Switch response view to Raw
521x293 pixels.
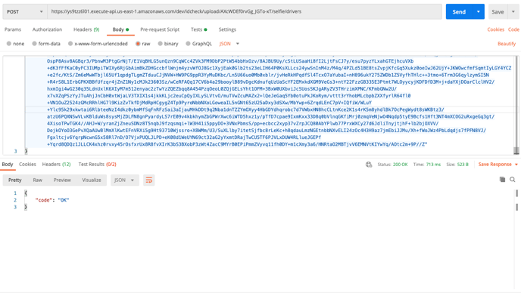(x=38, y=180)
